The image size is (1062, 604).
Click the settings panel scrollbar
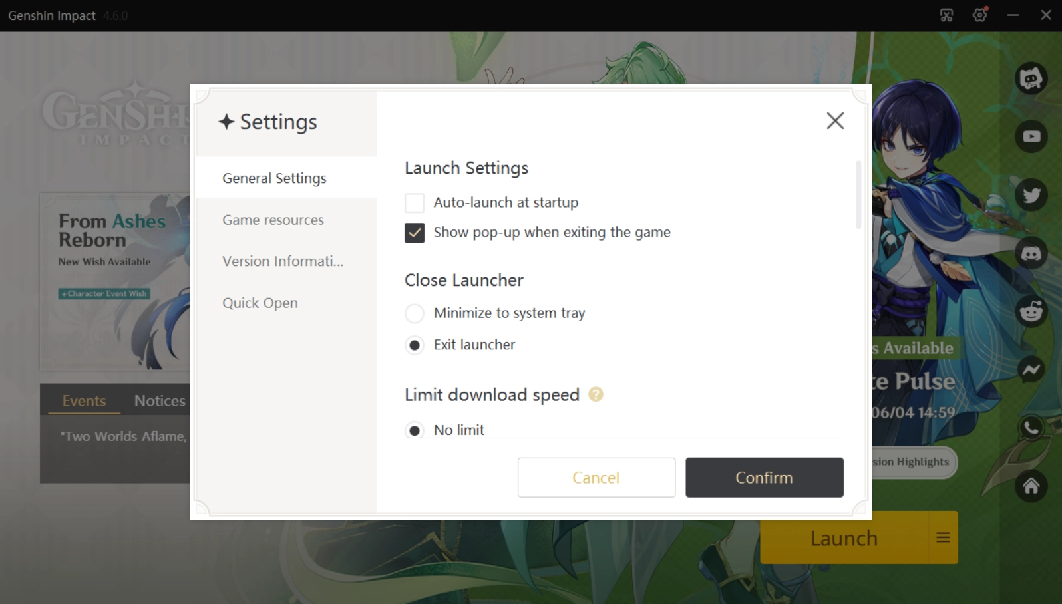858,194
